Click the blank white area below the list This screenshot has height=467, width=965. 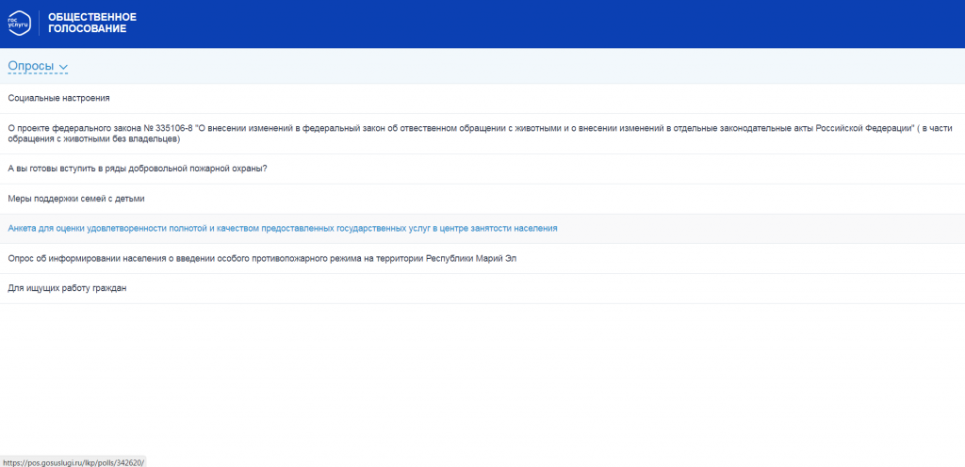point(471,377)
